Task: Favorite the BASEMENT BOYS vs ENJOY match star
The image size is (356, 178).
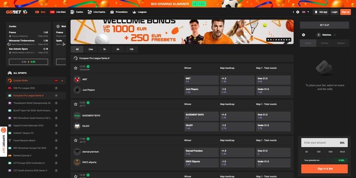Action: click(x=76, y=104)
